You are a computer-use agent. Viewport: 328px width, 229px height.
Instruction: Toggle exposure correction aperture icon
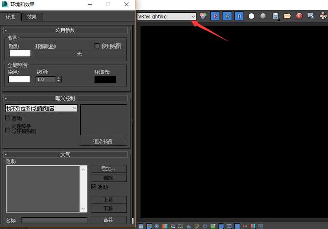tap(205, 226)
